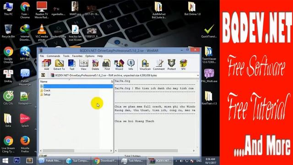Click the SFX toolbar icon
The height and width of the screenshot is (165, 293).
click(183, 65)
